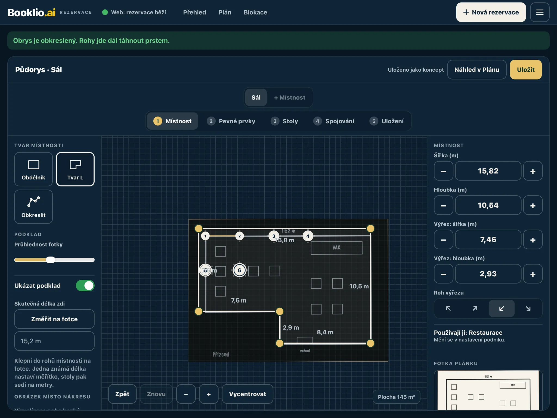The width and height of the screenshot is (557, 418).
Task: Select the Tvar L room shape
Action: (x=75, y=169)
